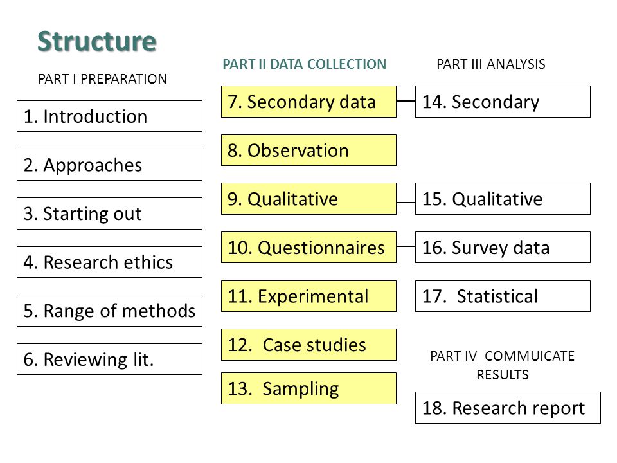This screenshot has height=463, width=617.
Task: Click the yellow '7. Secondary data' box
Action: [x=308, y=102]
